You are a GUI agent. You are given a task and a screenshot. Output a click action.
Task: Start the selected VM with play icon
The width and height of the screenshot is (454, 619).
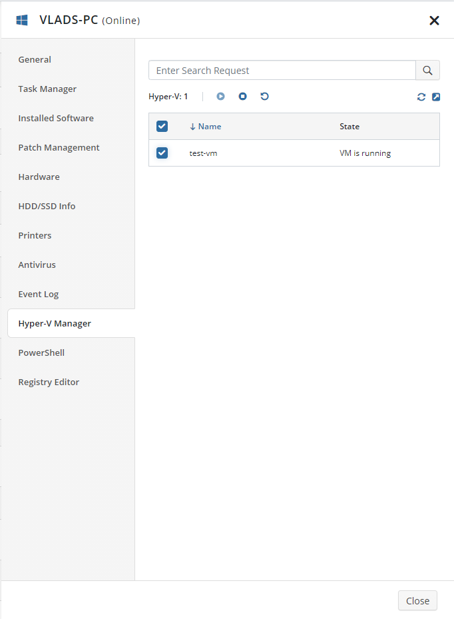pyautogui.click(x=220, y=97)
